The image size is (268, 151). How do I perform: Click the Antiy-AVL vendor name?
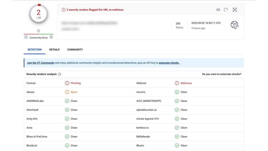tap(32, 119)
